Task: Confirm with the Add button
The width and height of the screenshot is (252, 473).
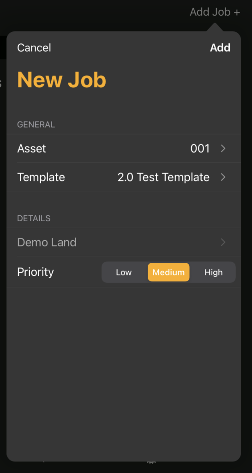Action: [x=220, y=48]
